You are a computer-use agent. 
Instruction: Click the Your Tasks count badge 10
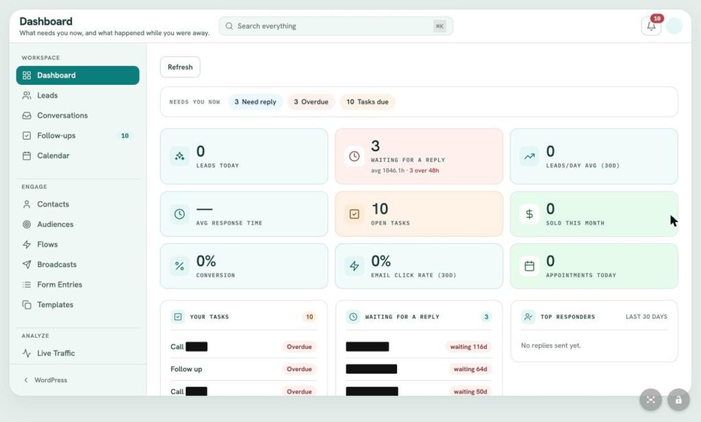pyautogui.click(x=309, y=316)
